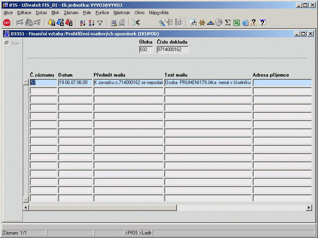This screenshot has width=318, height=238.
Task: Click the red EXIT icon in toolbar
Action: [x=7, y=23]
